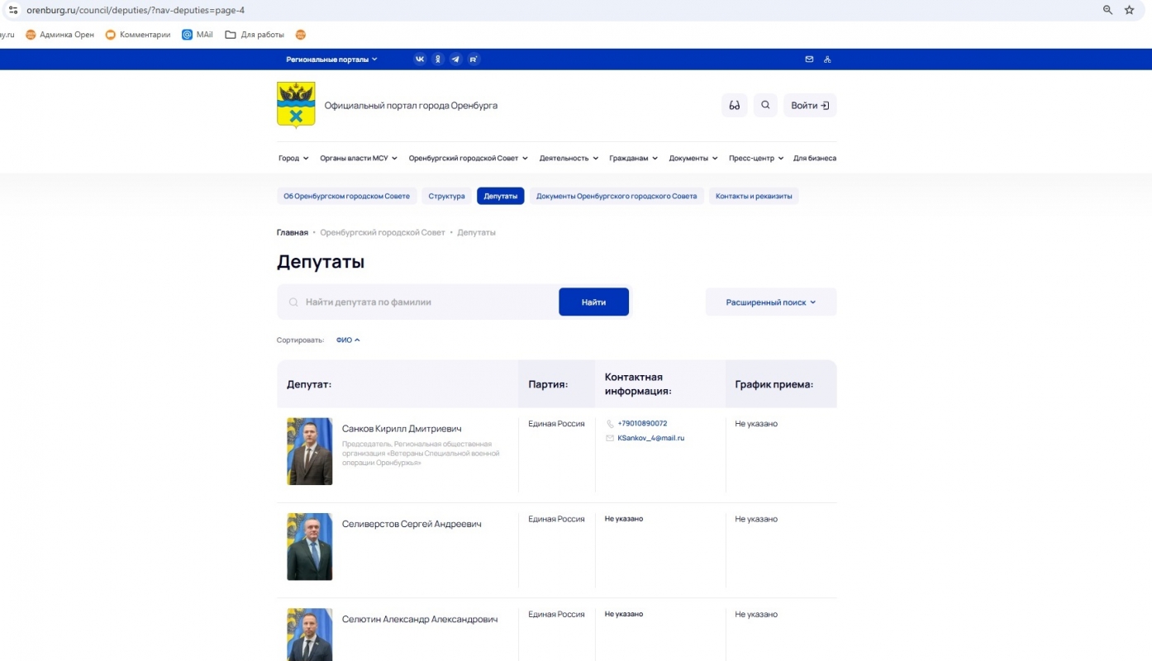The height and width of the screenshot is (661, 1152).
Task: Open the Документы navigation menu
Action: [693, 159]
